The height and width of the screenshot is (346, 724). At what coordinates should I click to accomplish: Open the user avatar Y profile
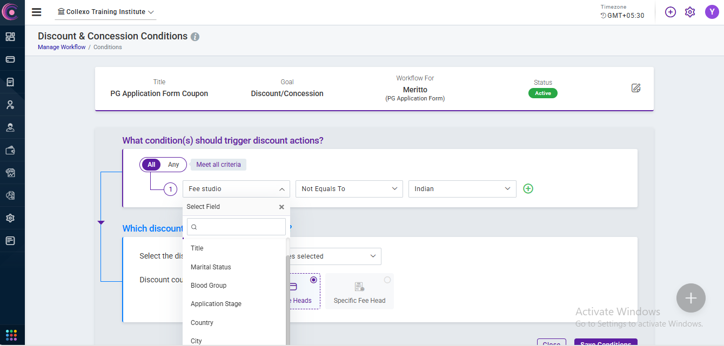[x=712, y=12]
